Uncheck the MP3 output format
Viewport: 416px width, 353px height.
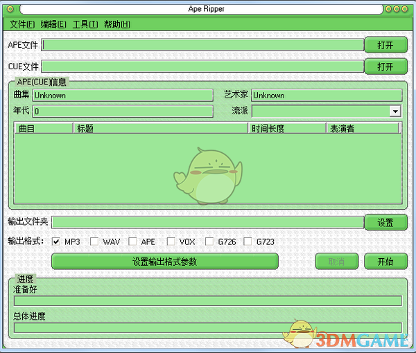56,242
